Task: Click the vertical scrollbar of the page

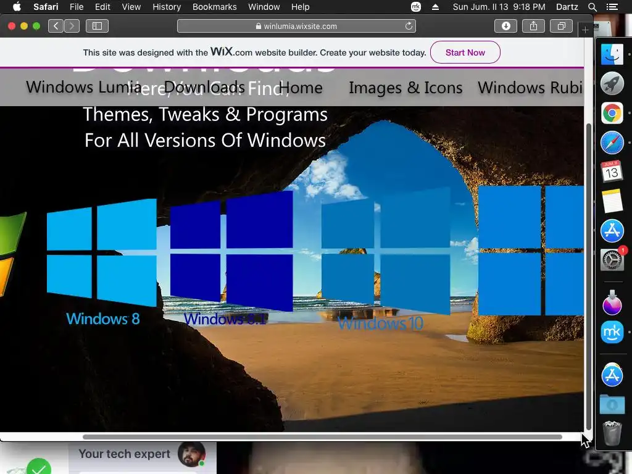Action: coord(588,277)
